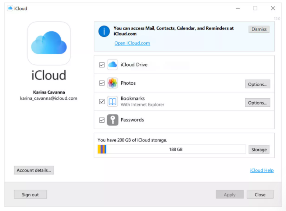This screenshot has width=286, height=211.
Task: Open Account details
Action: (x=34, y=170)
